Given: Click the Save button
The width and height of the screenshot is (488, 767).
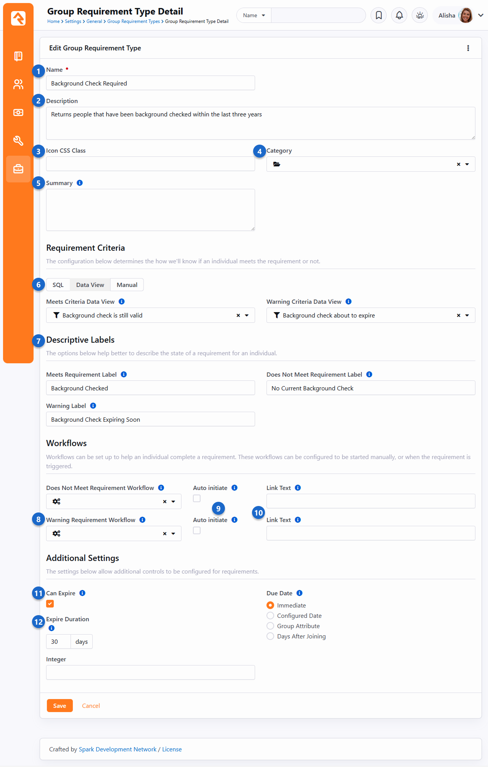Looking at the screenshot, I should click(x=59, y=706).
